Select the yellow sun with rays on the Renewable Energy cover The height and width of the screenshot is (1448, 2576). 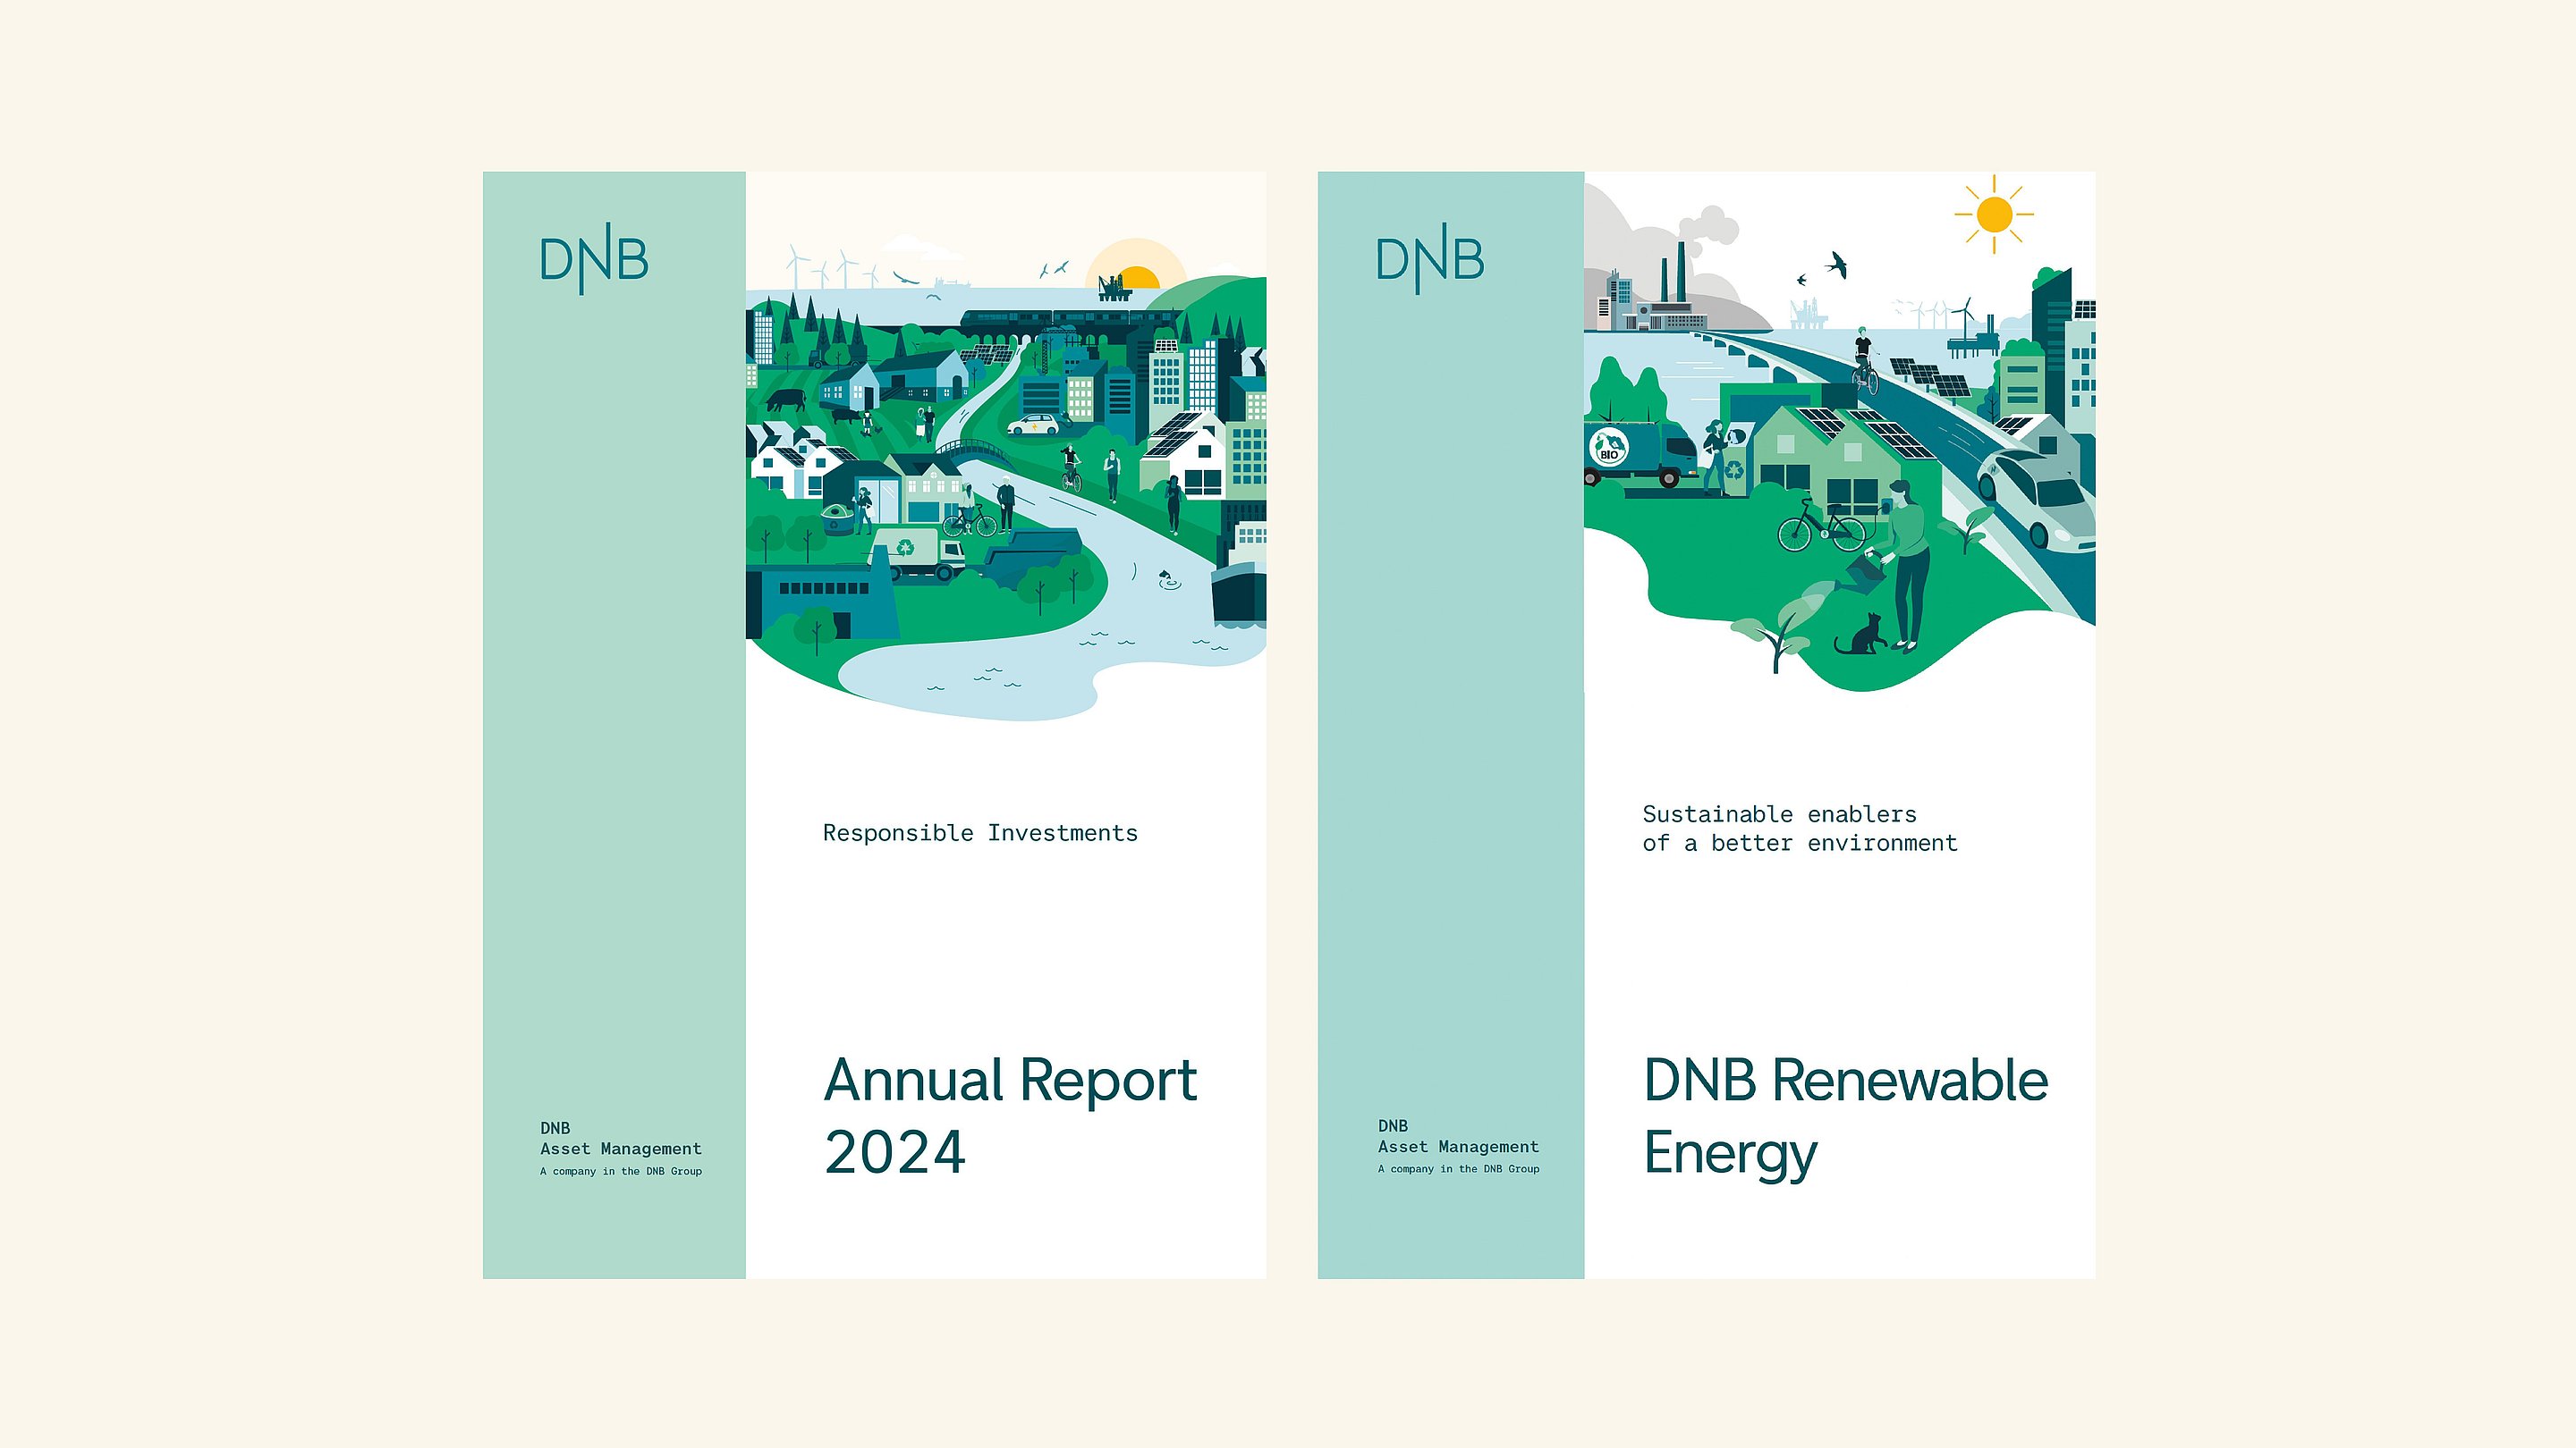[1994, 214]
